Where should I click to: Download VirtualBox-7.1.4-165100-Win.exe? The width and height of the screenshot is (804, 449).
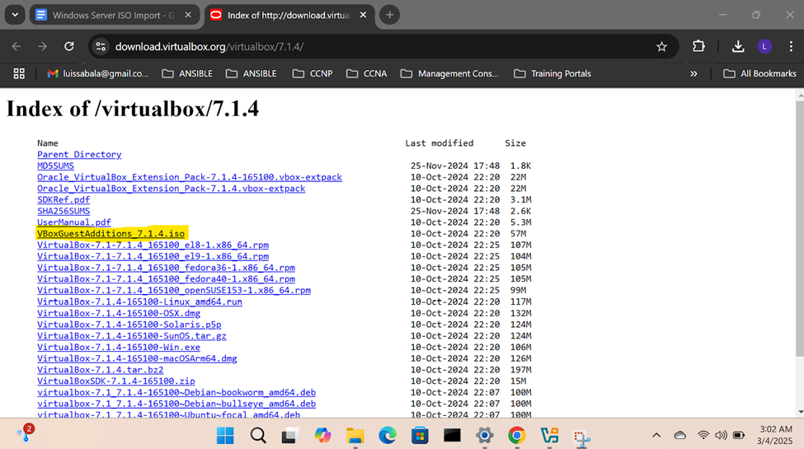pyautogui.click(x=119, y=347)
